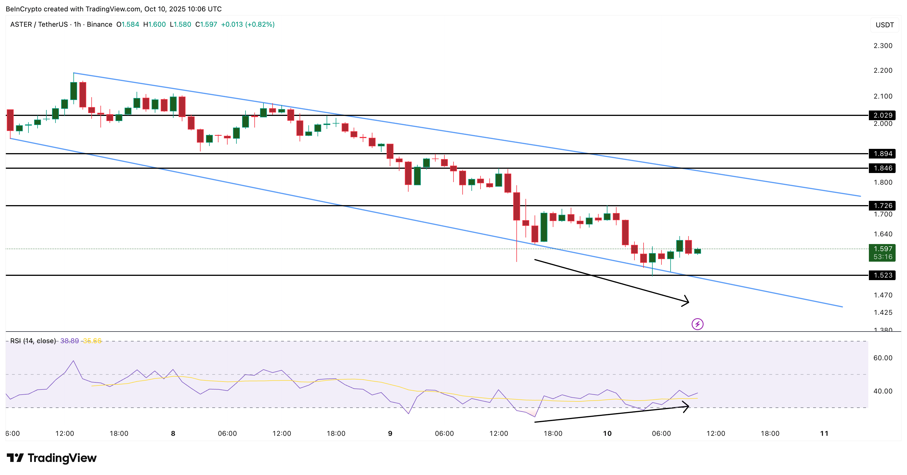Toggle the USDT unit on the price scale
Image resolution: width=907 pixels, height=475 pixels.
884,25
